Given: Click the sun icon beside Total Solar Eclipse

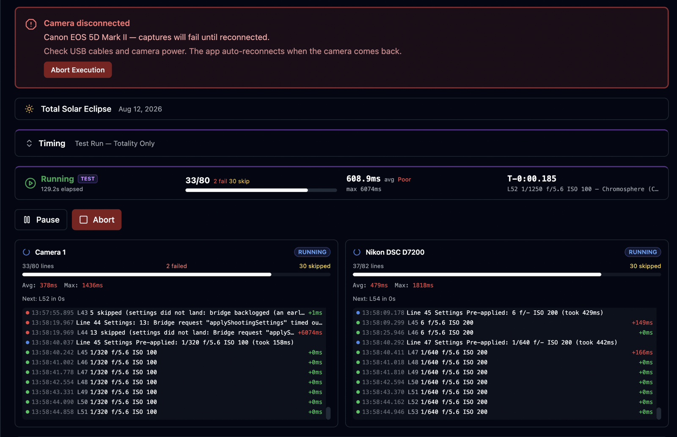Looking at the screenshot, I should [x=29, y=109].
